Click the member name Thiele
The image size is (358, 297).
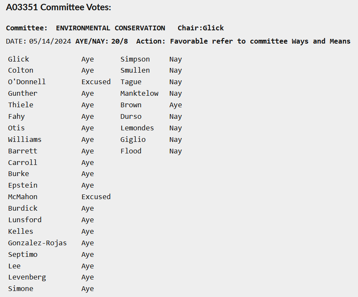pyautogui.click(x=20, y=105)
